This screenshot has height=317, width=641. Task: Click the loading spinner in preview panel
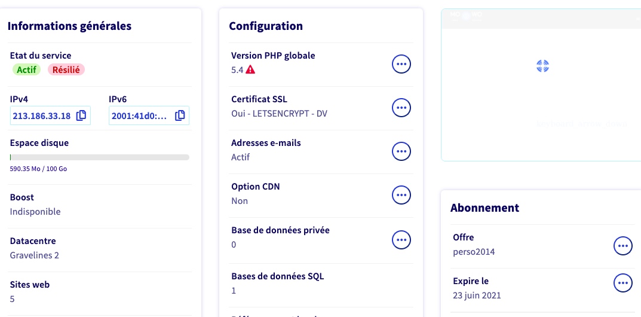point(542,66)
